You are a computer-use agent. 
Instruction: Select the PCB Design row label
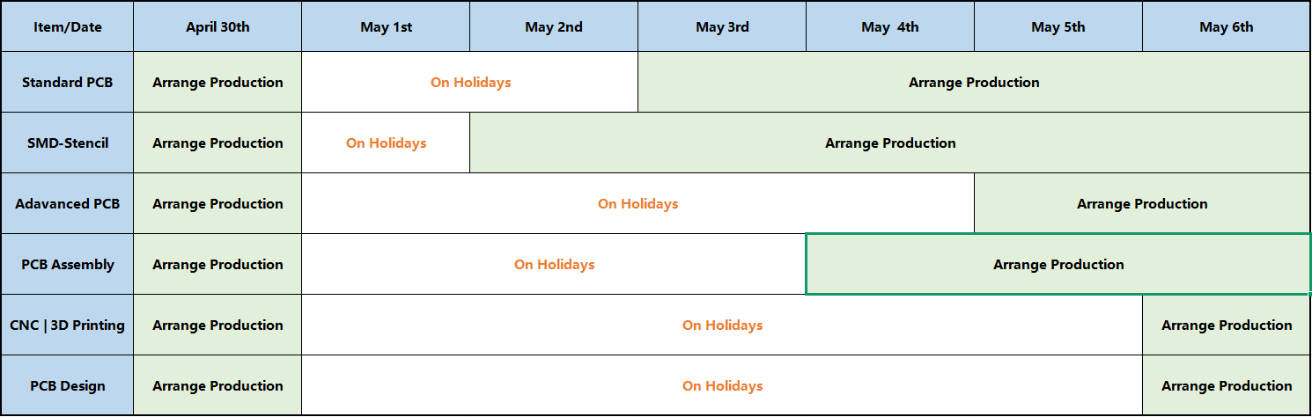tap(68, 385)
